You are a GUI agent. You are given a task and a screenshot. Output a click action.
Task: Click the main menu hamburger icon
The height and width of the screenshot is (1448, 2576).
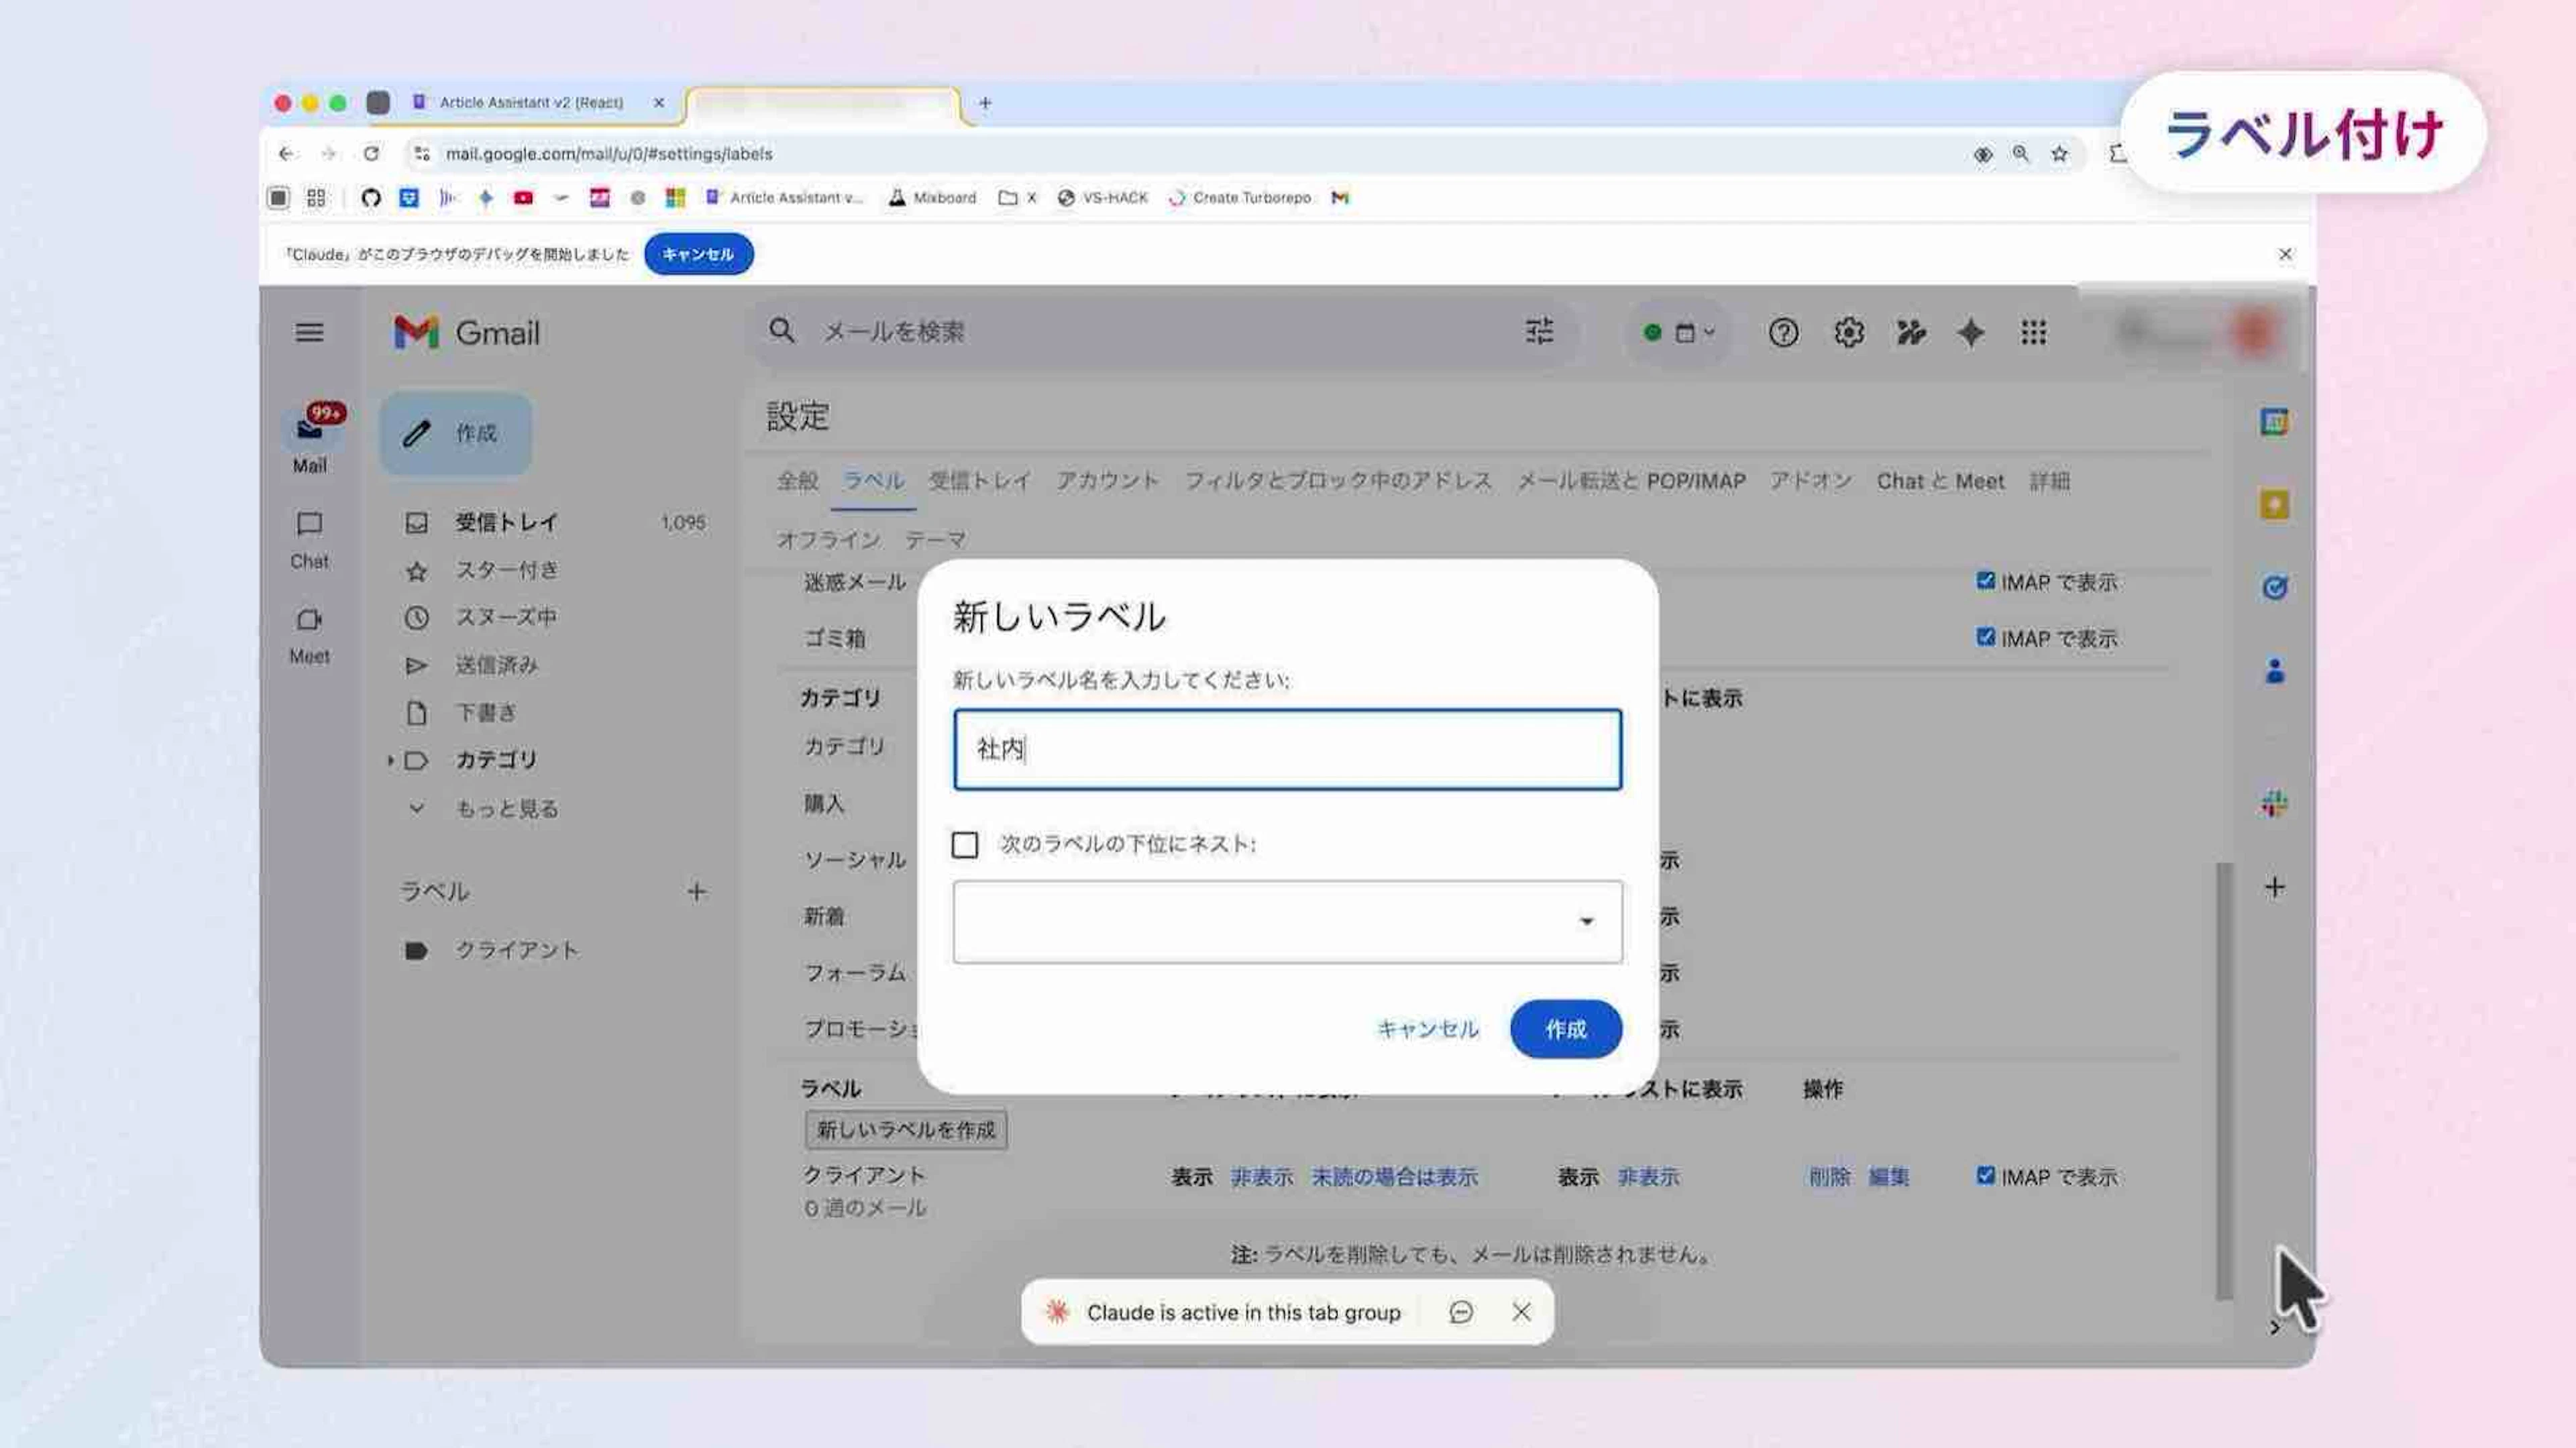pyautogui.click(x=309, y=332)
